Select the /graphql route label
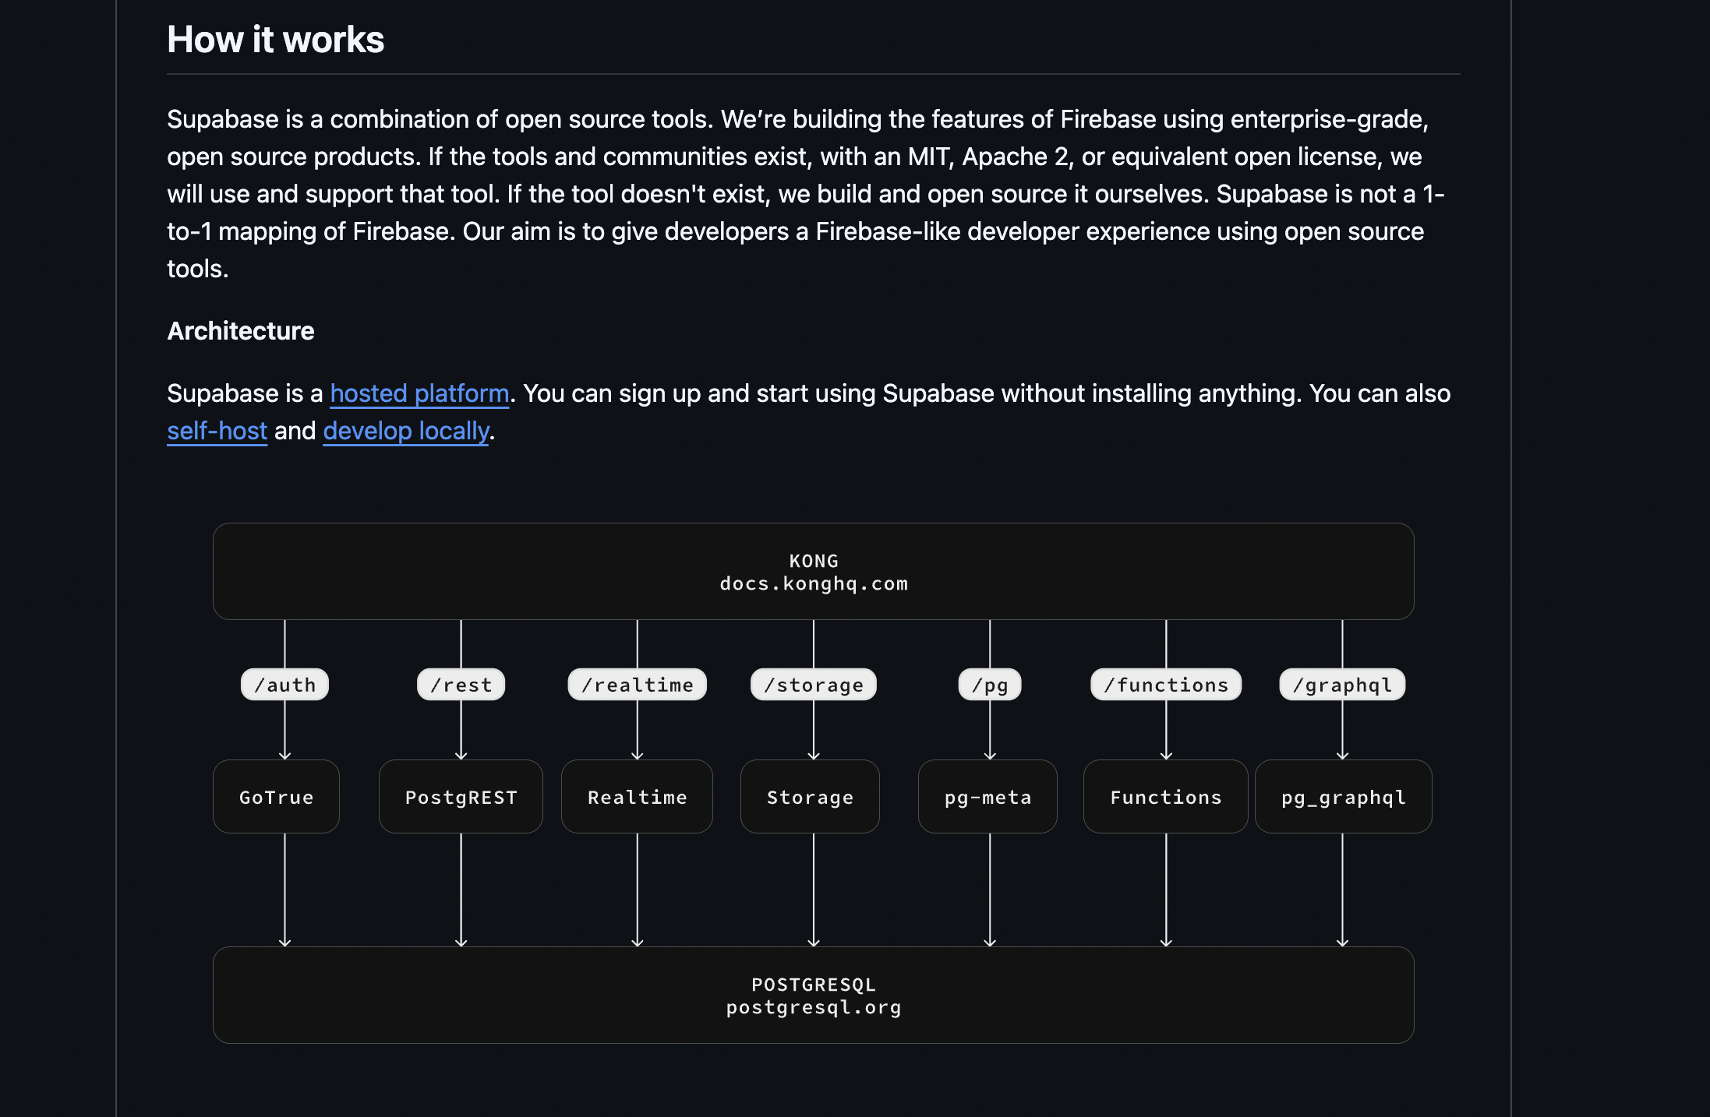 (x=1341, y=685)
